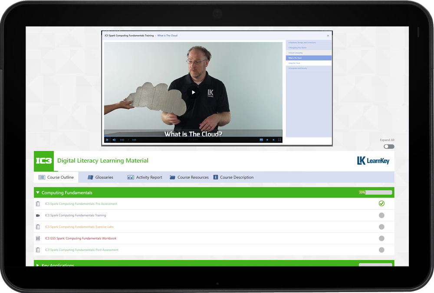Switch to the Course Outline tab
This screenshot has width=434, height=293.
56,177
